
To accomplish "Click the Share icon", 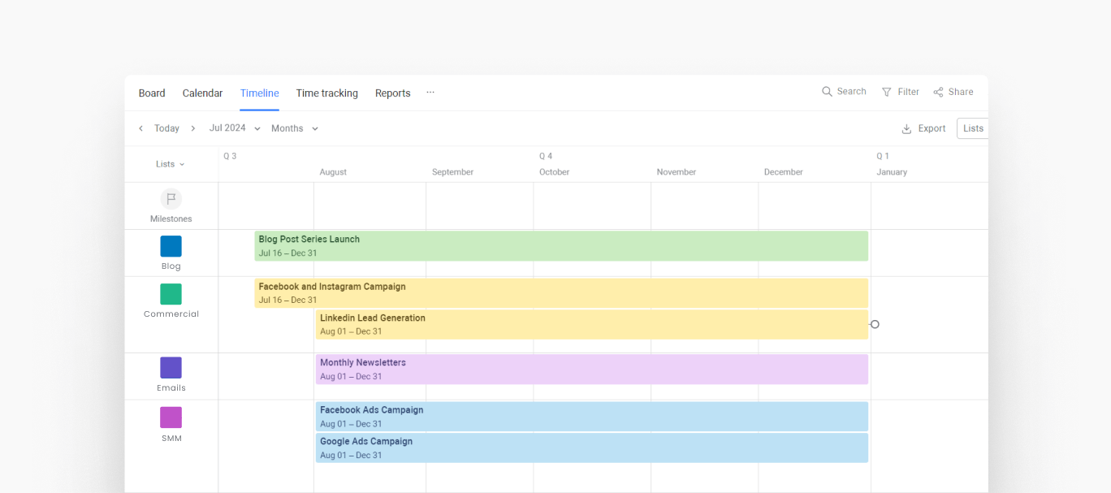I will 938,93.
